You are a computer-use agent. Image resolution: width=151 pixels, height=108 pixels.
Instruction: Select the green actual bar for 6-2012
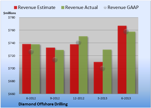[35, 69]
